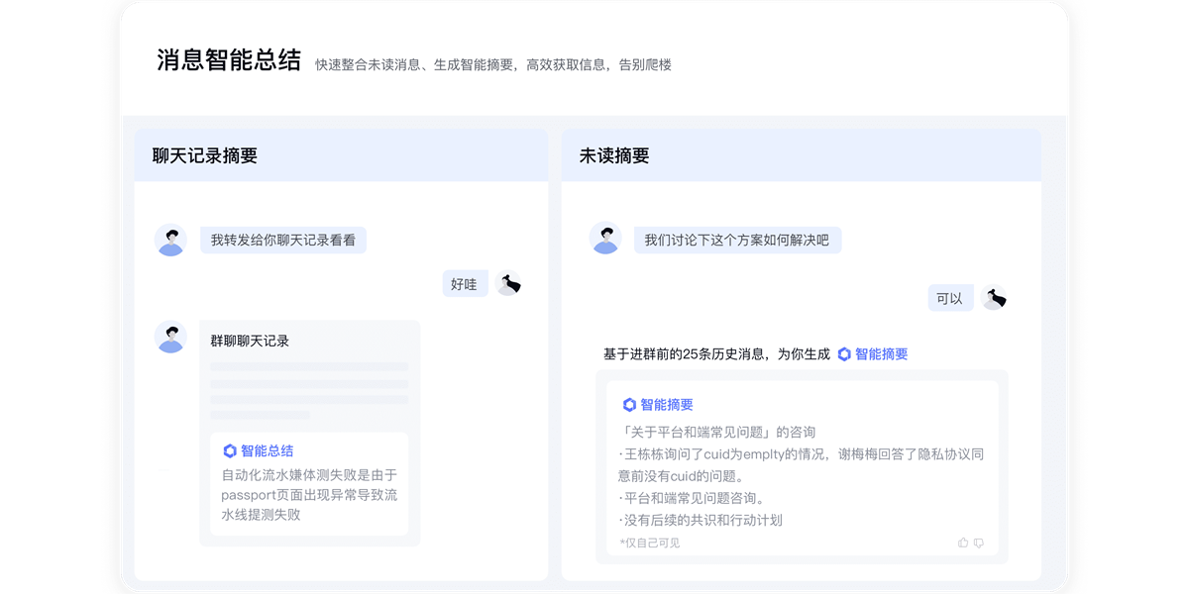The height and width of the screenshot is (594, 1189).
Task: Click the *仅自己可见 note
Action: pyautogui.click(x=649, y=543)
